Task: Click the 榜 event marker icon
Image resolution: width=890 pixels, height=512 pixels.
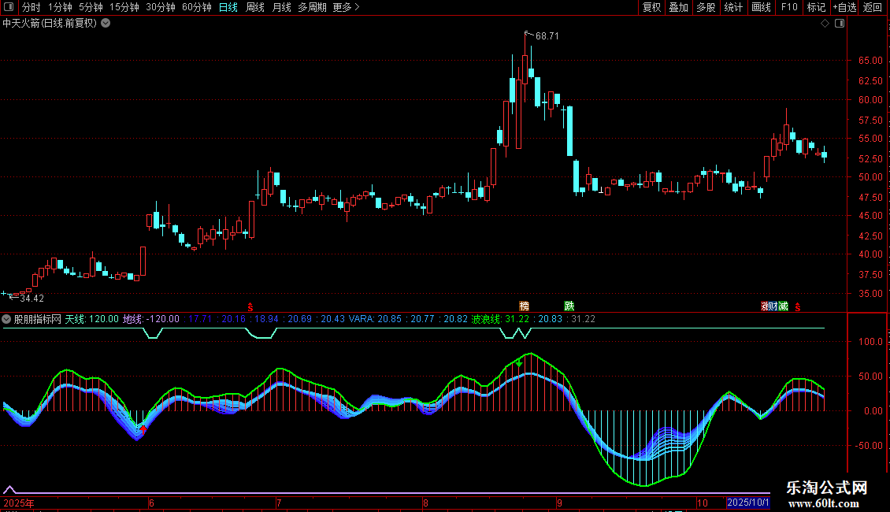Action: (x=525, y=306)
